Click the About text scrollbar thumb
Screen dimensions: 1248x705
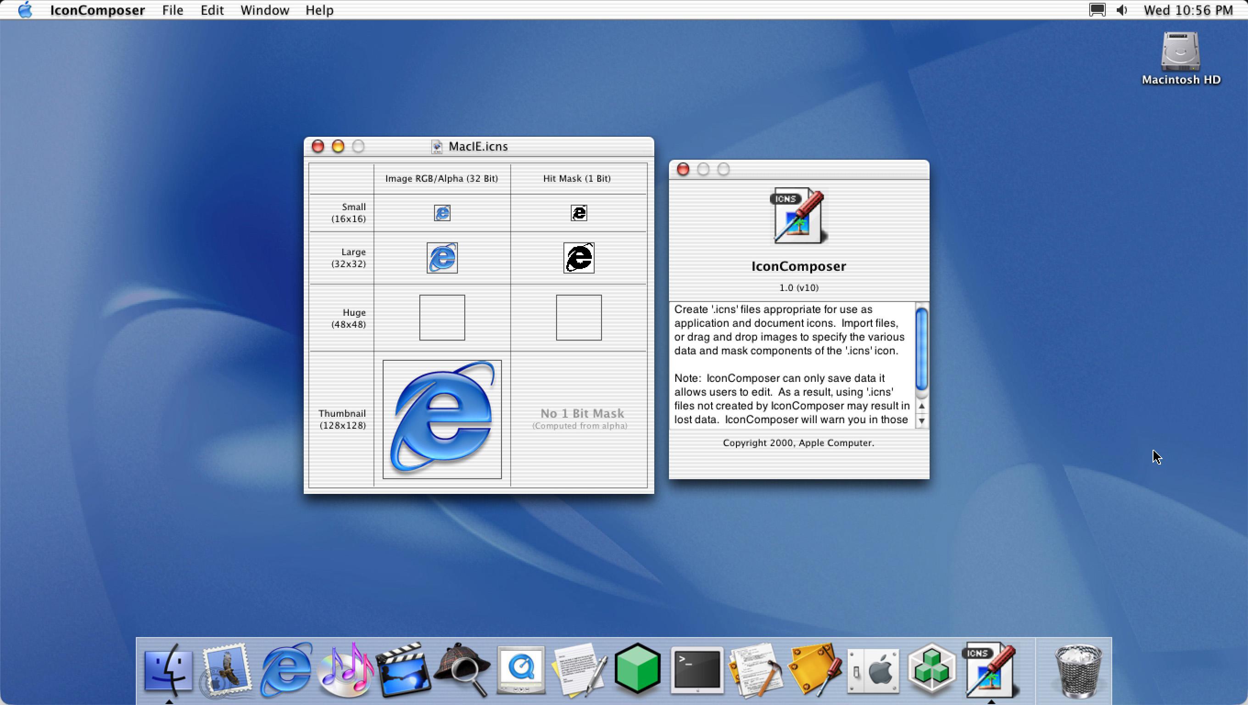point(922,349)
